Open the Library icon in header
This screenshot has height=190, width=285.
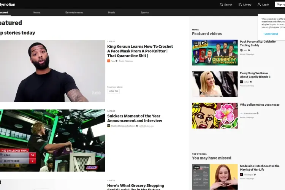click(x=240, y=4)
